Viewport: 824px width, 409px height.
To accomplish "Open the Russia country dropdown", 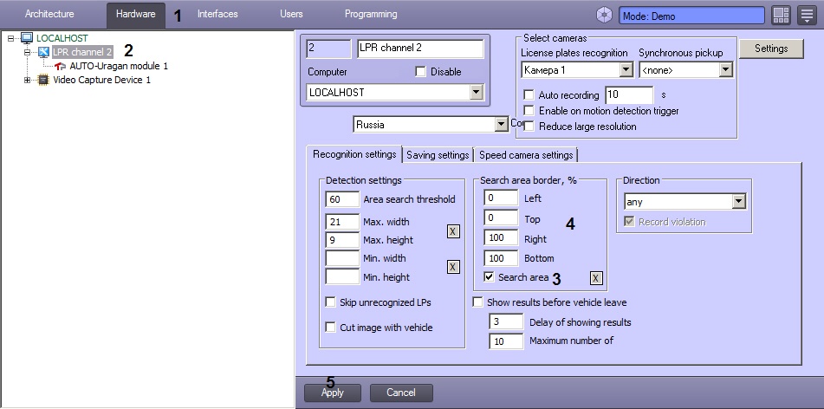I will point(500,125).
